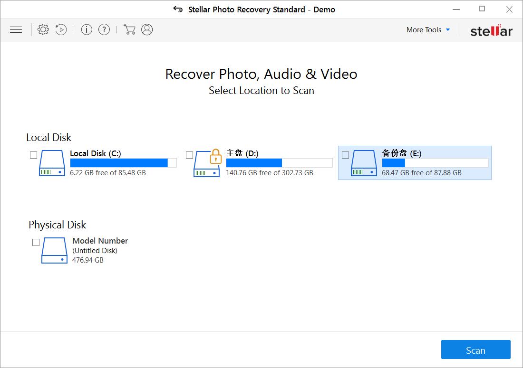Click the E: drive usage bar
The image size is (523, 368).
pyautogui.click(x=435, y=163)
